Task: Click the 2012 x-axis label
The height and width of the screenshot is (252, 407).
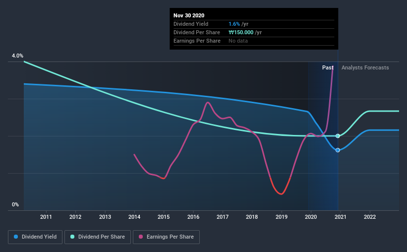Action: click(75, 217)
